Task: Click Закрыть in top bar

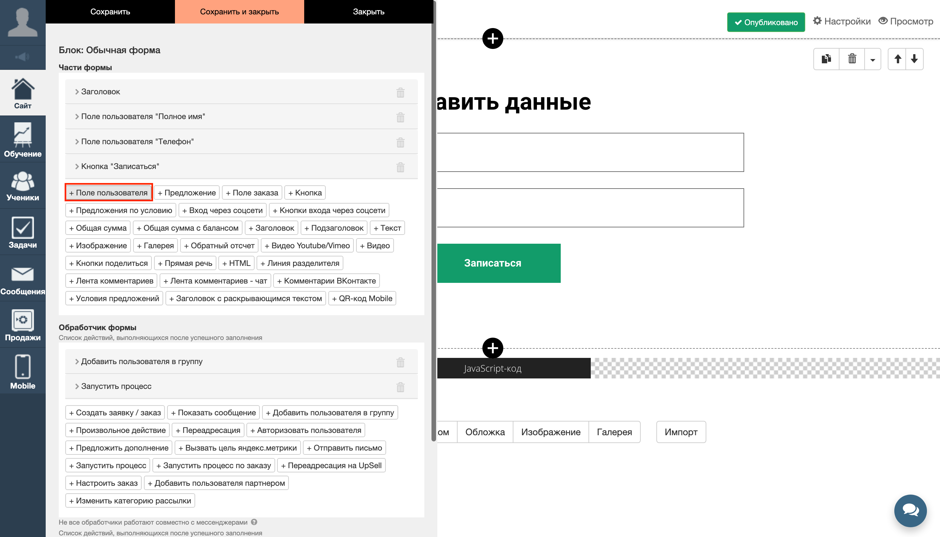Action: tap(368, 12)
